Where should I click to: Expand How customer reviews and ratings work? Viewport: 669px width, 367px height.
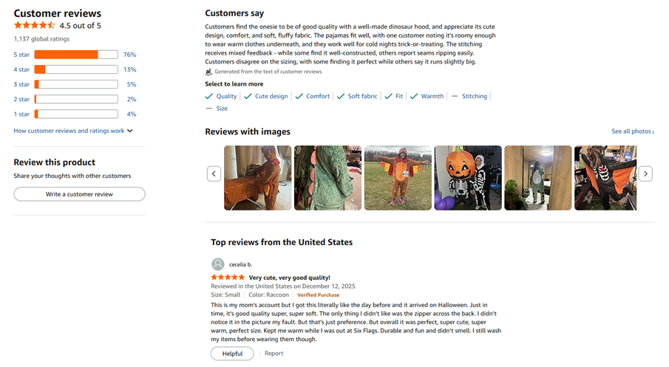click(73, 131)
